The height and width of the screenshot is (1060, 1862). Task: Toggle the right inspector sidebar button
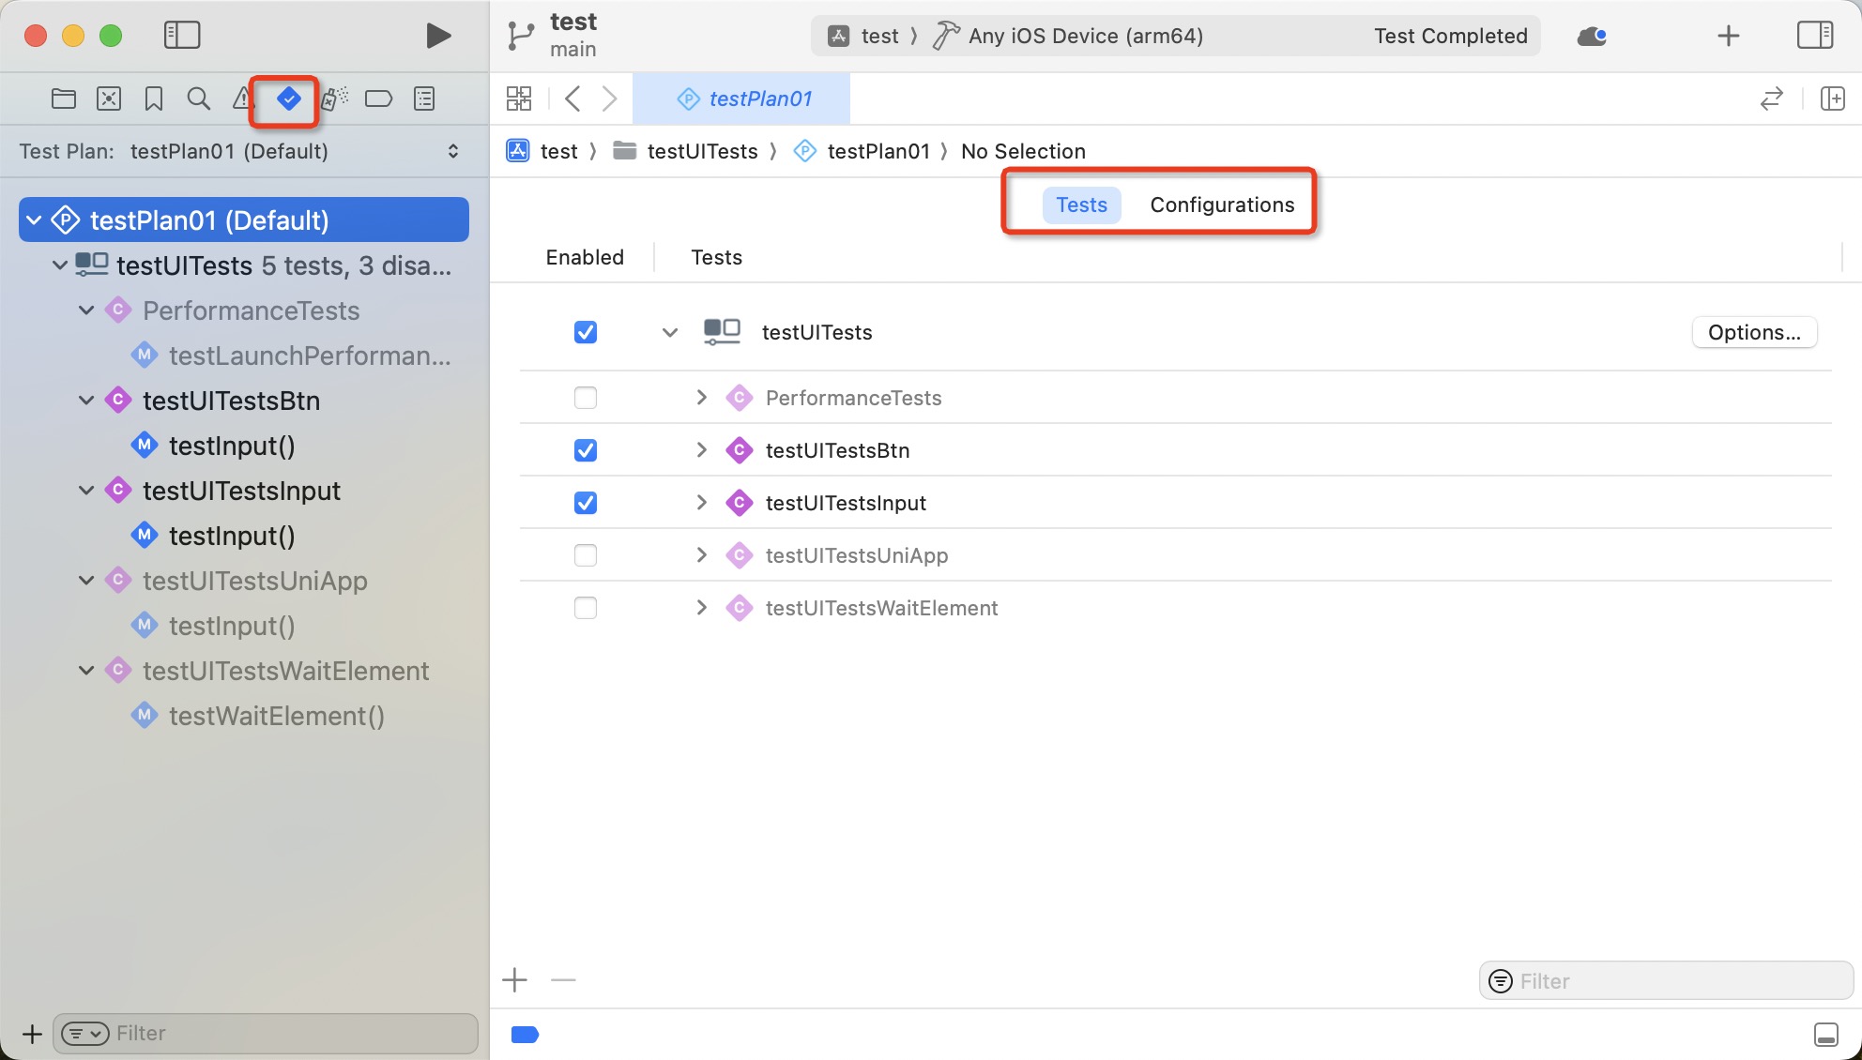pyautogui.click(x=1815, y=36)
